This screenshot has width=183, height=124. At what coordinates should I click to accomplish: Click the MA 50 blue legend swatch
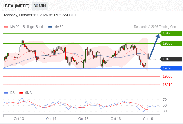50,27
